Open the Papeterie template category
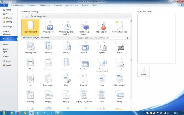The height and width of the screenshot is (115, 184). pos(84,80)
